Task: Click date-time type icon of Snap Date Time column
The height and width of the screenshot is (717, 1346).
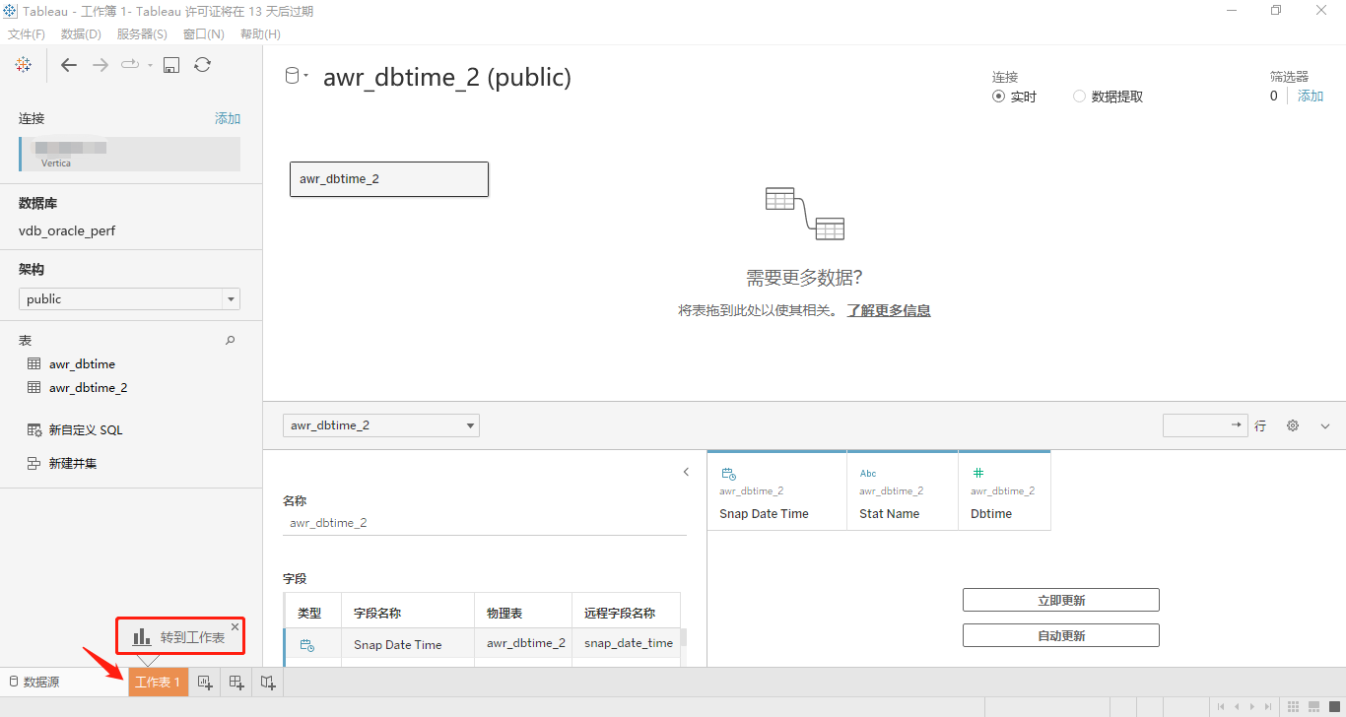Action: (x=728, y=474)
